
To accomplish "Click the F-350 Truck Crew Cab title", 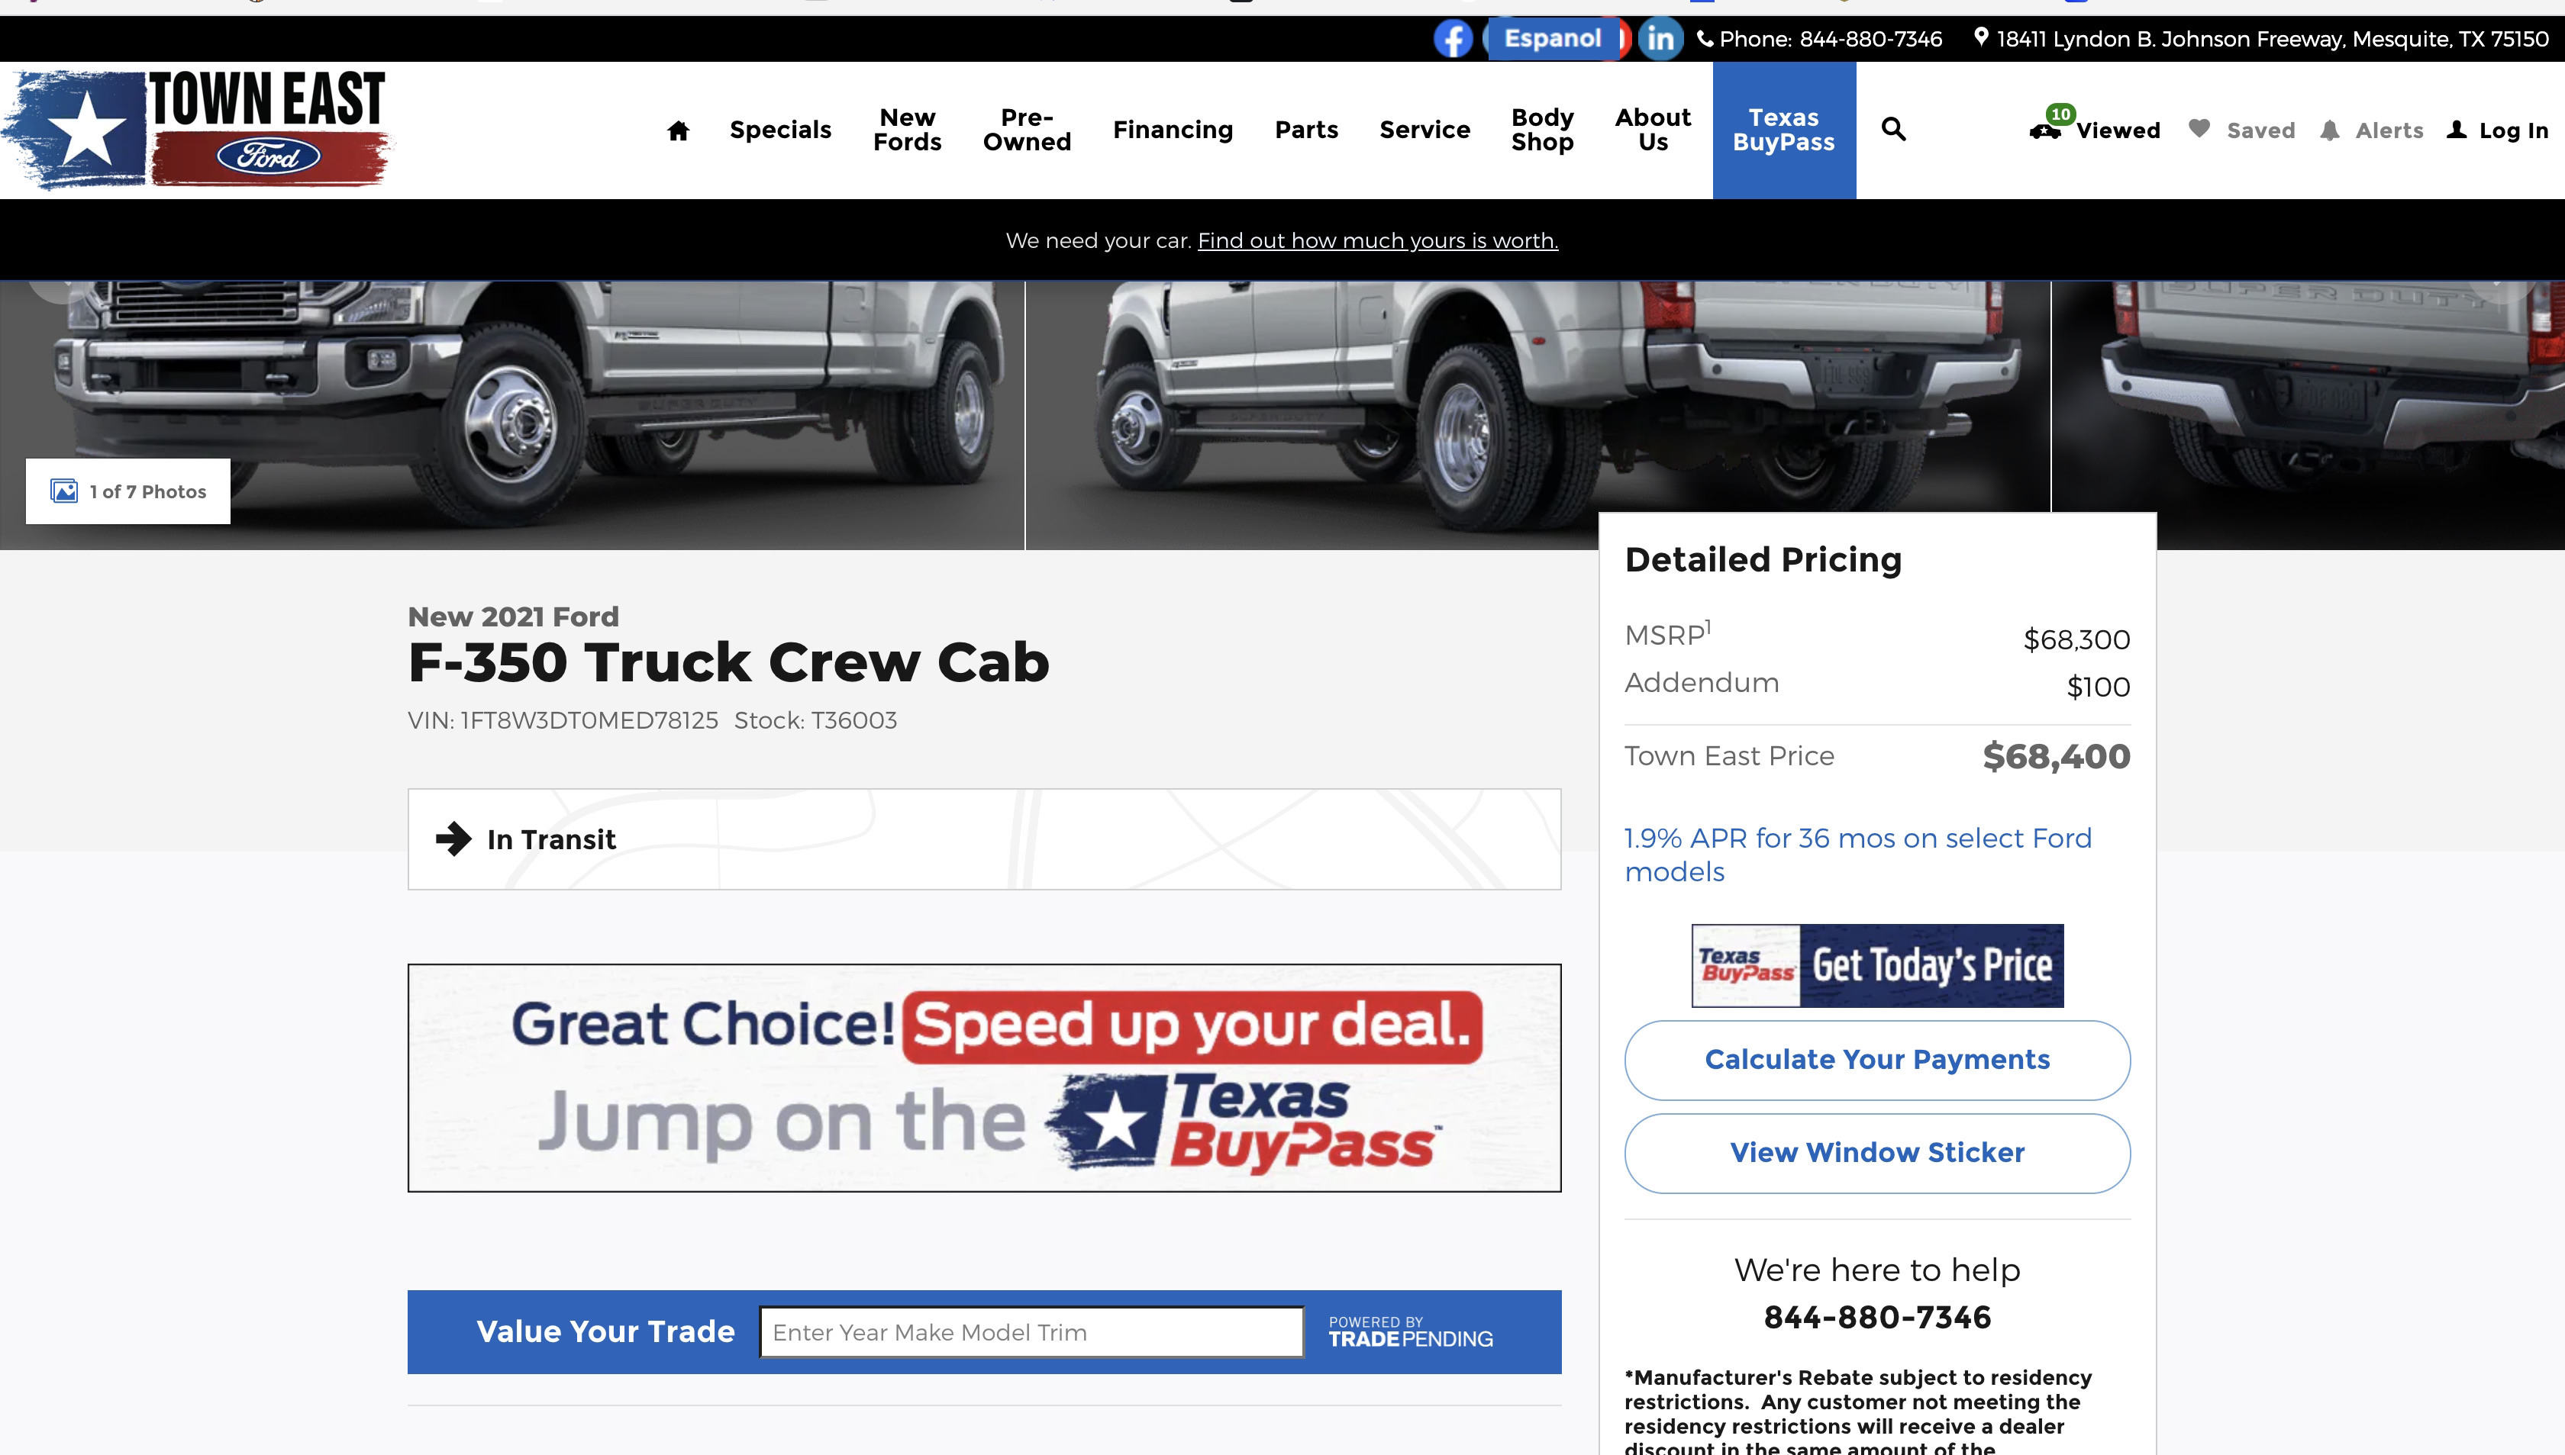I will point(729,662).
